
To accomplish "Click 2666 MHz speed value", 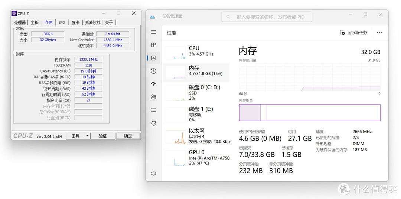I will pos(362,132).
